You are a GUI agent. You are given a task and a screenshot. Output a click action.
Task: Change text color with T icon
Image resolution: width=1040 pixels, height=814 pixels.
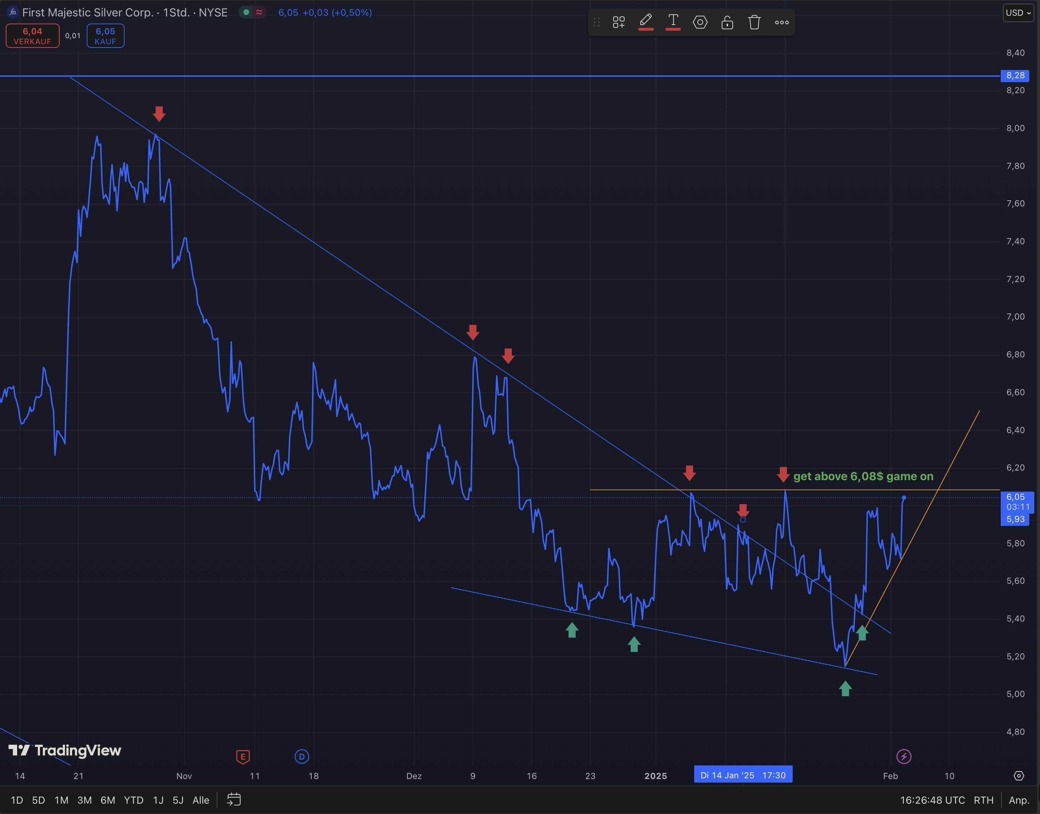673,21
